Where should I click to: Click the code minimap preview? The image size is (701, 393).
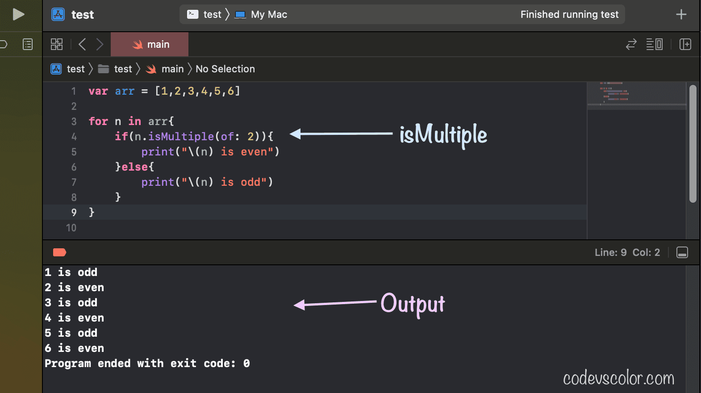(x=636, y=94)
